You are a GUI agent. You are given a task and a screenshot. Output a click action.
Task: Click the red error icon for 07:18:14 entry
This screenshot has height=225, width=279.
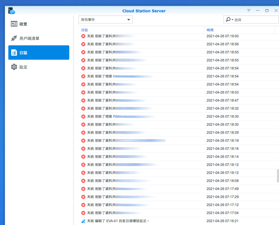tap(83, 156)
